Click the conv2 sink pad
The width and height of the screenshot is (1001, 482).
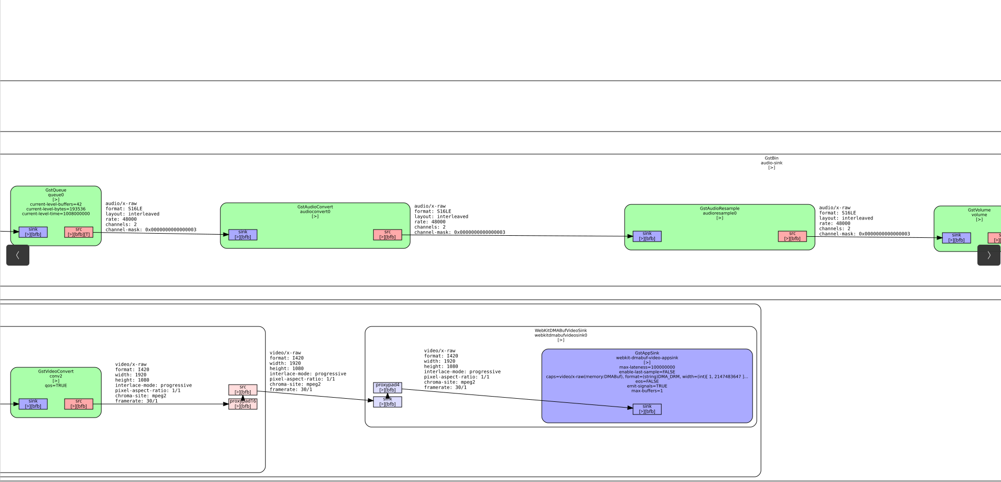pos(33,404)
